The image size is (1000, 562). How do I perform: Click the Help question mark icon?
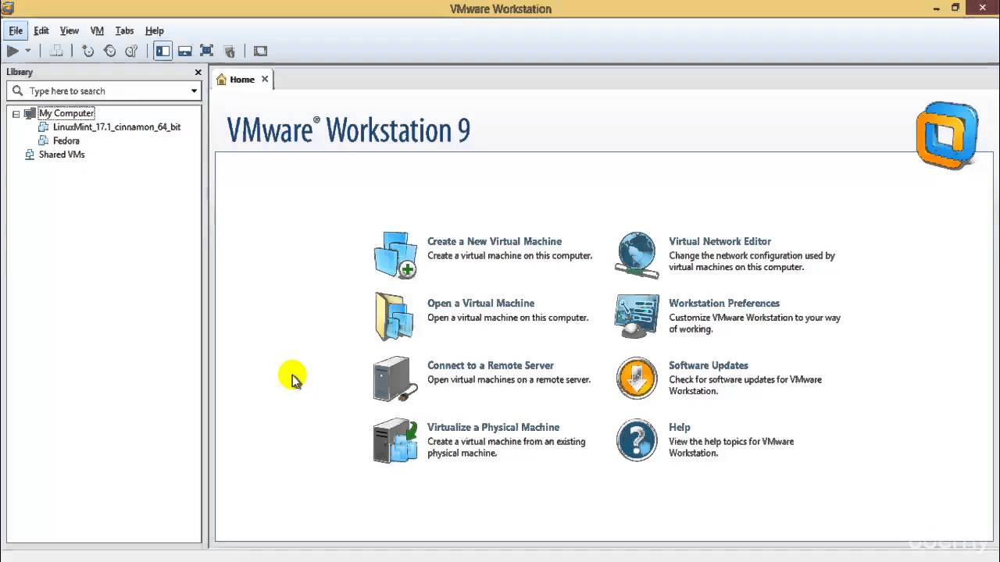pyautogui.click(x=637, y=440)
